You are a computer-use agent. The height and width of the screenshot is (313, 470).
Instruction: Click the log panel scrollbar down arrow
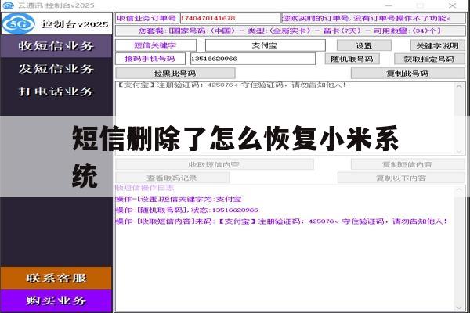click(459, 308)
